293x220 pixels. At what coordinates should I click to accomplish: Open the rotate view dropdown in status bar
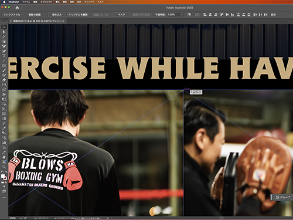[35, 218]
